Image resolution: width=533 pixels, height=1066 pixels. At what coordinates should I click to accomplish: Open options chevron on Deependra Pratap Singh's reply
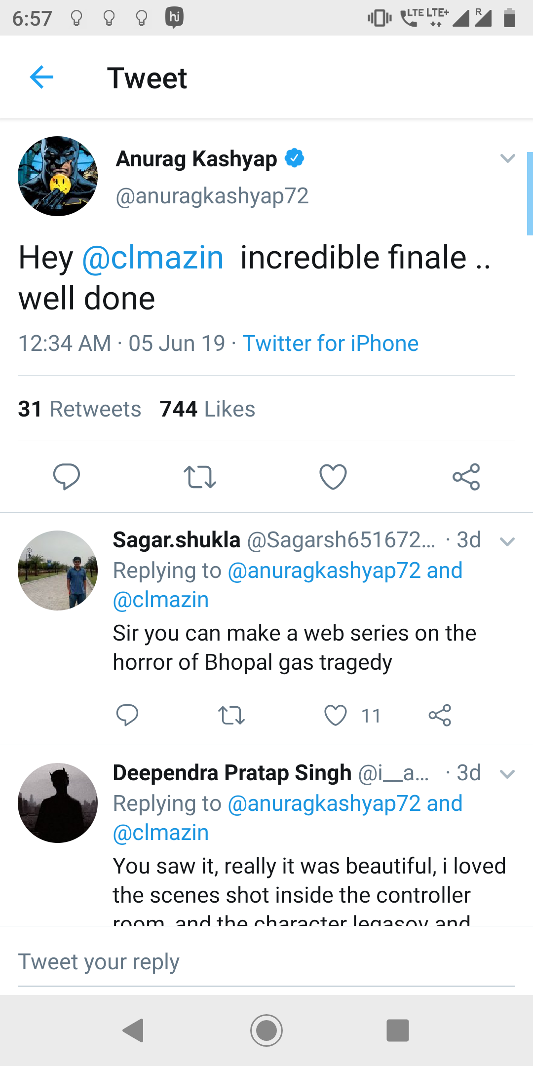[x=507, y=774]
